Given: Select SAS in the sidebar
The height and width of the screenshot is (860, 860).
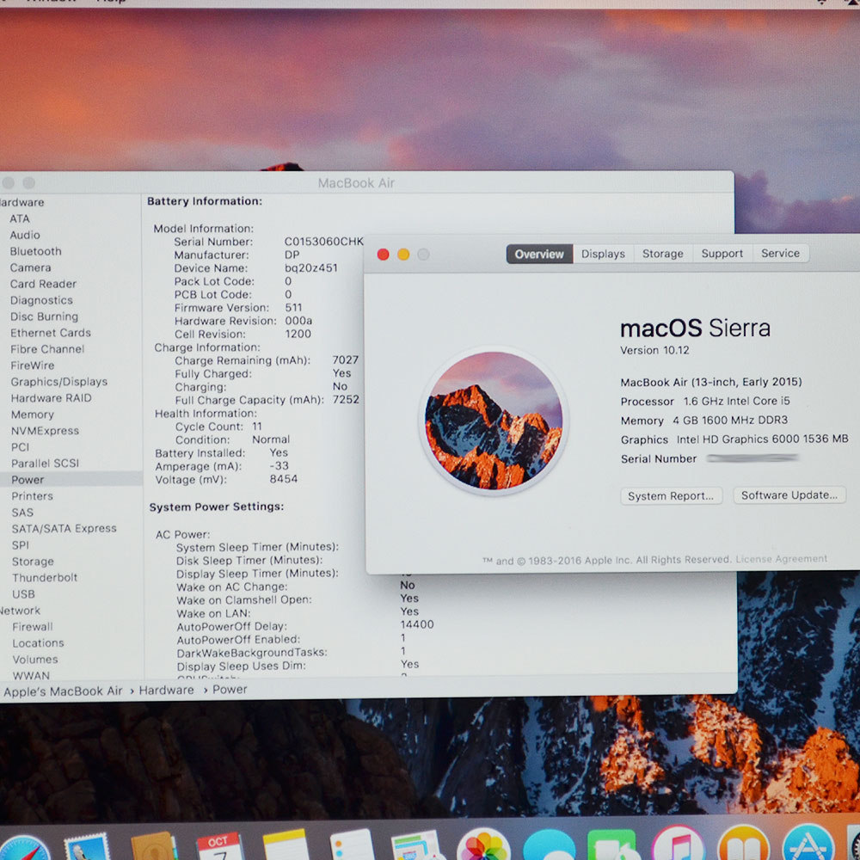Looking at the screenshot, I should [22, 513].
